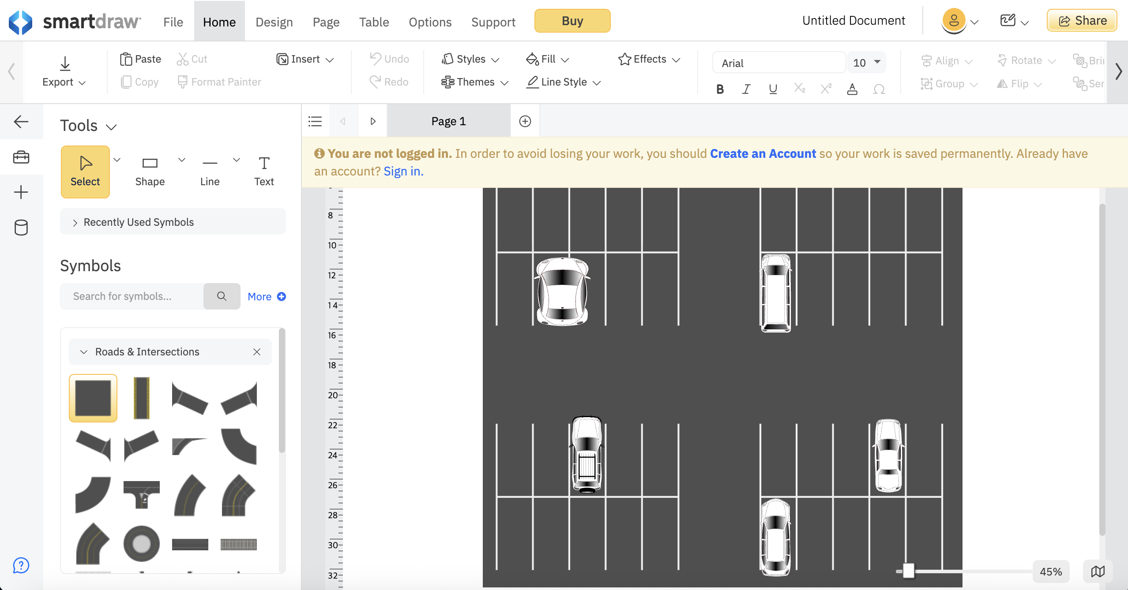Switch to the Page 1 tab

pos(448,121)
